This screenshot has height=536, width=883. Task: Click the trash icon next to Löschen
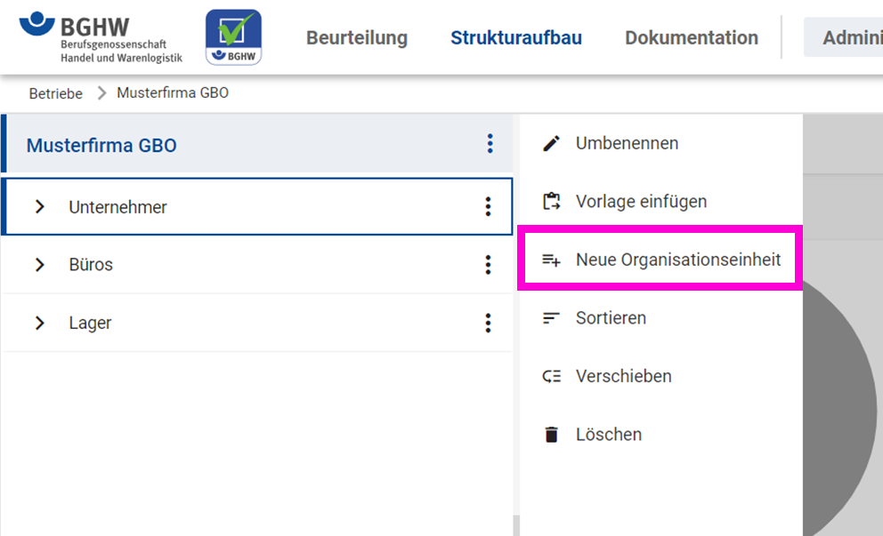(552, 435)
